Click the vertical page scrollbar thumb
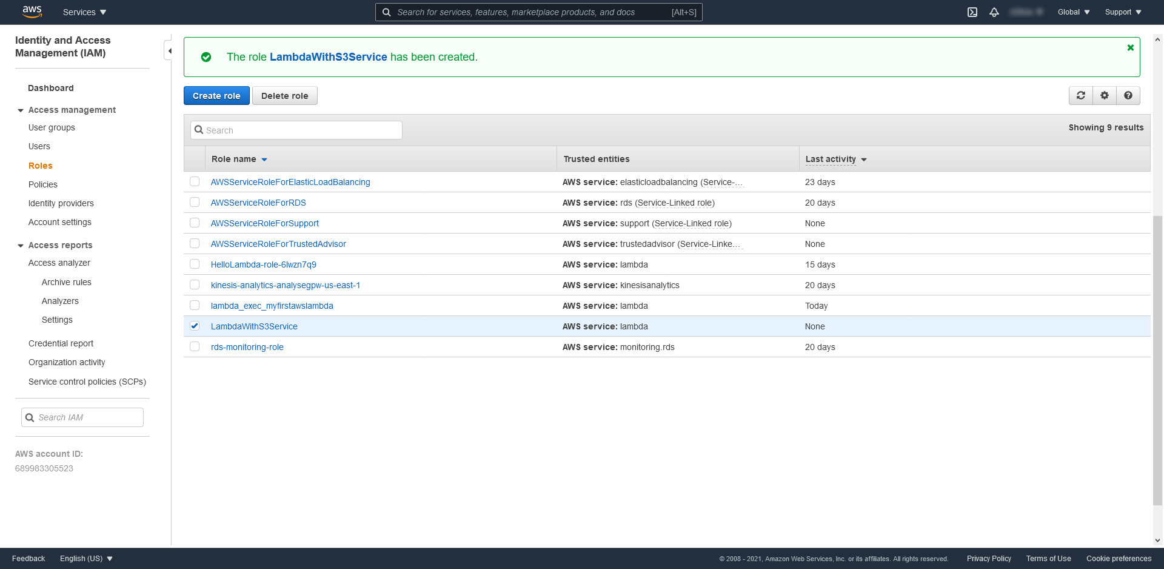Viewport: 1164px width, 569px height. pos(1157,360)
